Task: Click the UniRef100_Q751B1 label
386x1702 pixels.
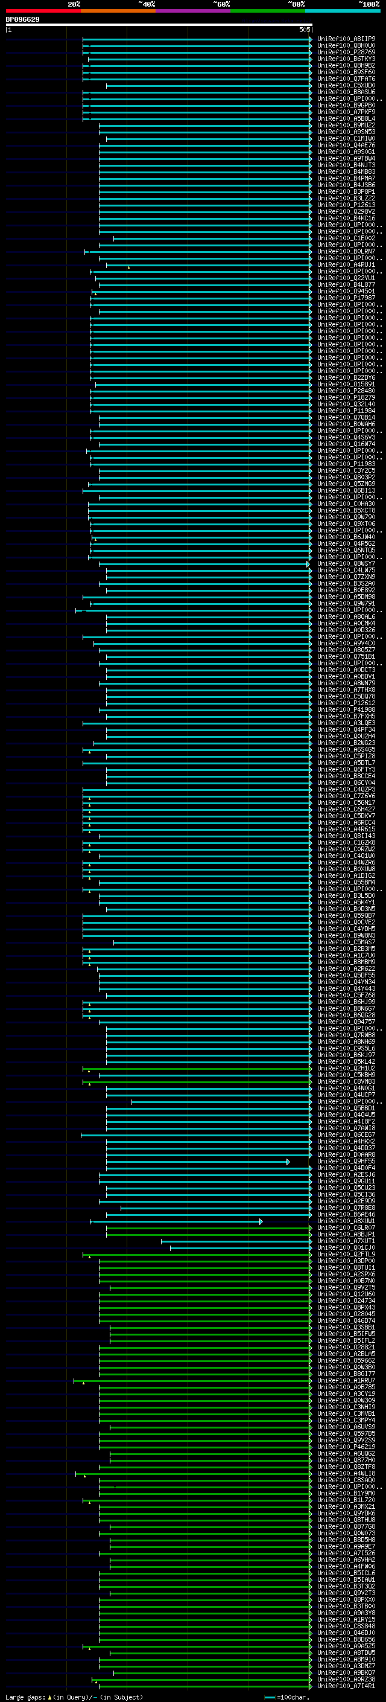Action: tap(346, 656)
